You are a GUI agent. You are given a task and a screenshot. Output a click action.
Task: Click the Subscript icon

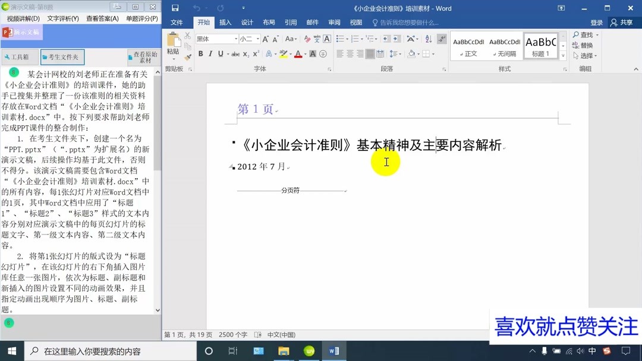point(246,54)
